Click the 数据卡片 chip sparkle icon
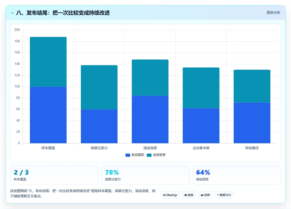The width and height of the screenshot is (291, 209). 218,195
